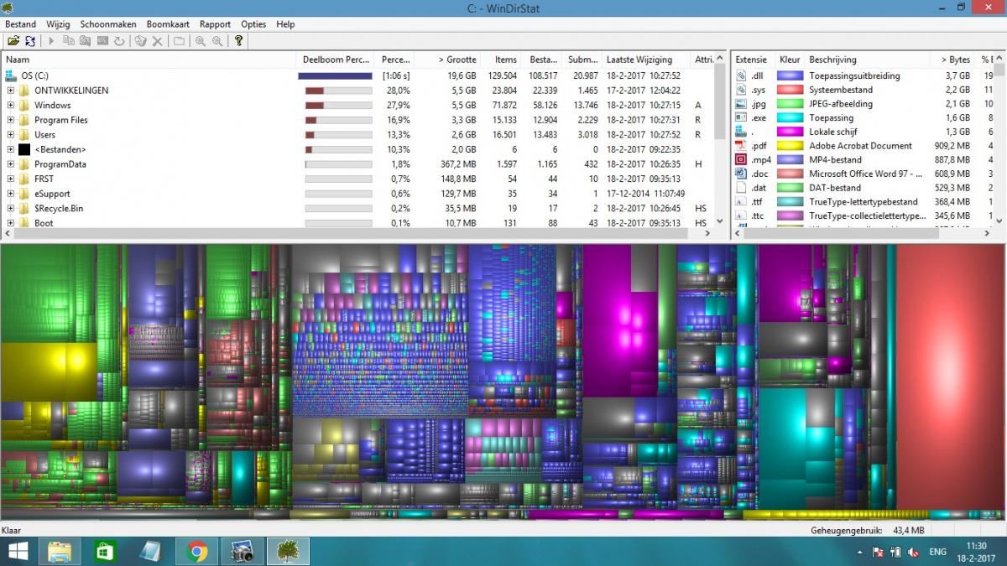Click the permanent delete X toolbar icon

click(x=157, y=40)
